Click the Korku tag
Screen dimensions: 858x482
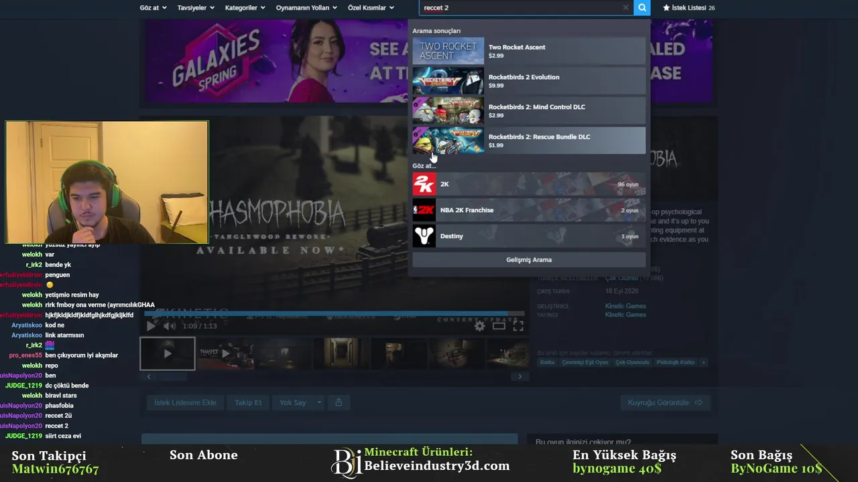click(548, 362)
